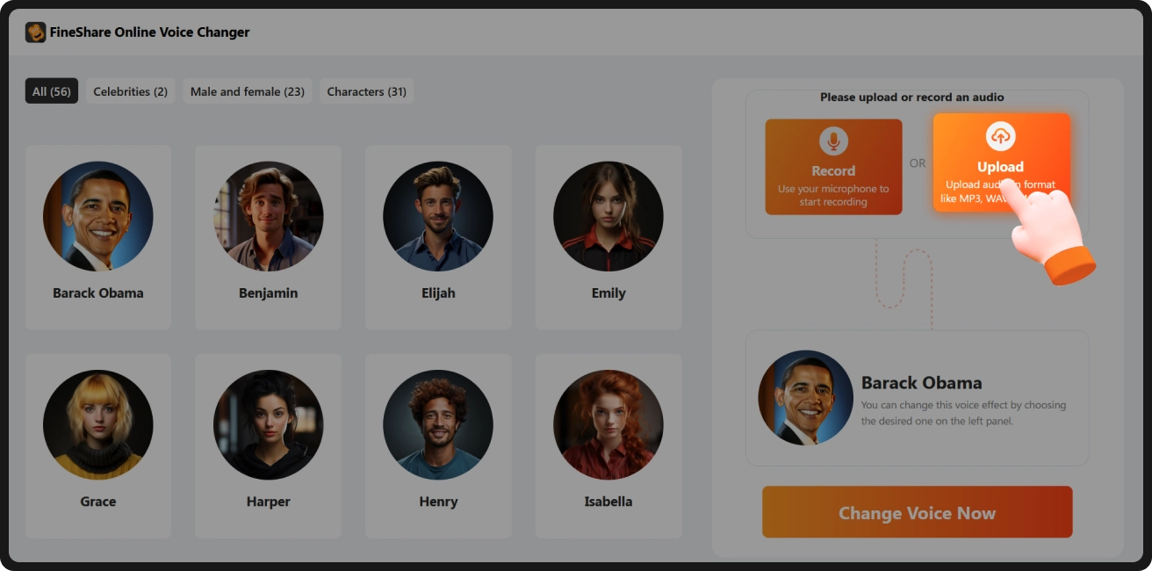Screen dimensions: 1152x571
Task: Click the microphone icon in Record
Action: click(833, 141)
